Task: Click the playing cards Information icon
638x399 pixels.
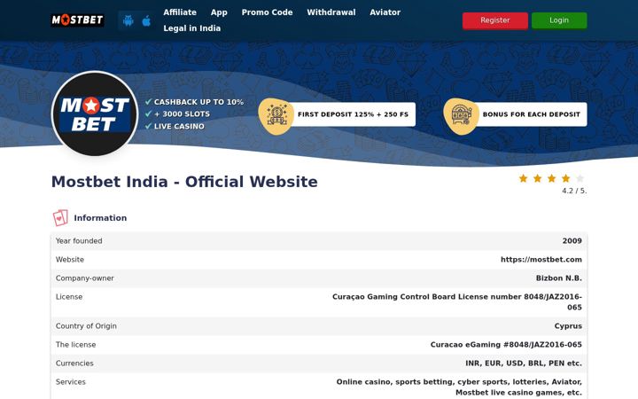Action: coord(60,218)
